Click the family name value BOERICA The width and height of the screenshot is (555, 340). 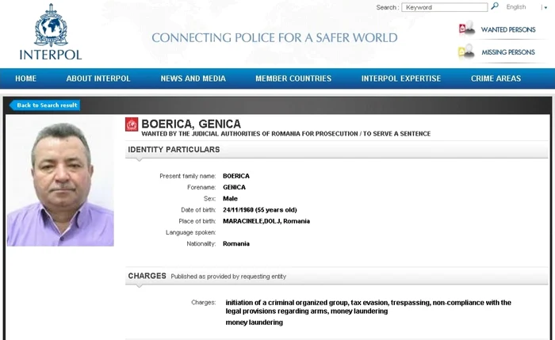coord(236,176)
